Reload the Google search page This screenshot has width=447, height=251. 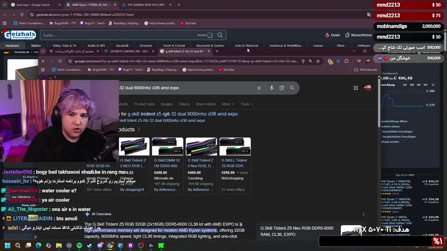pos(60,61)
